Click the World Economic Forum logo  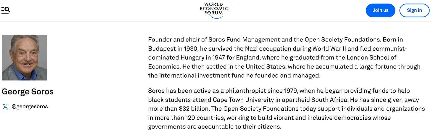click(214, 10)
